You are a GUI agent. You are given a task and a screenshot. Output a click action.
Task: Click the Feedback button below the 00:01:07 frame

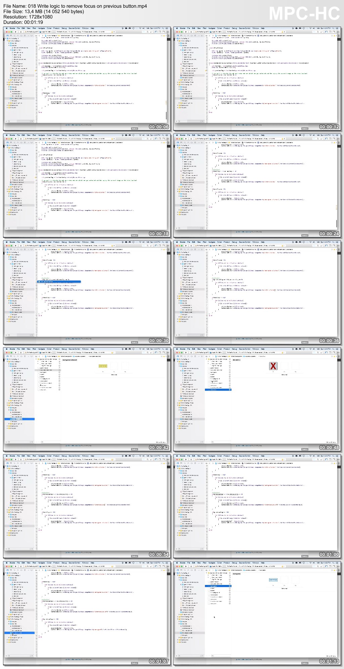pos(134,663)
